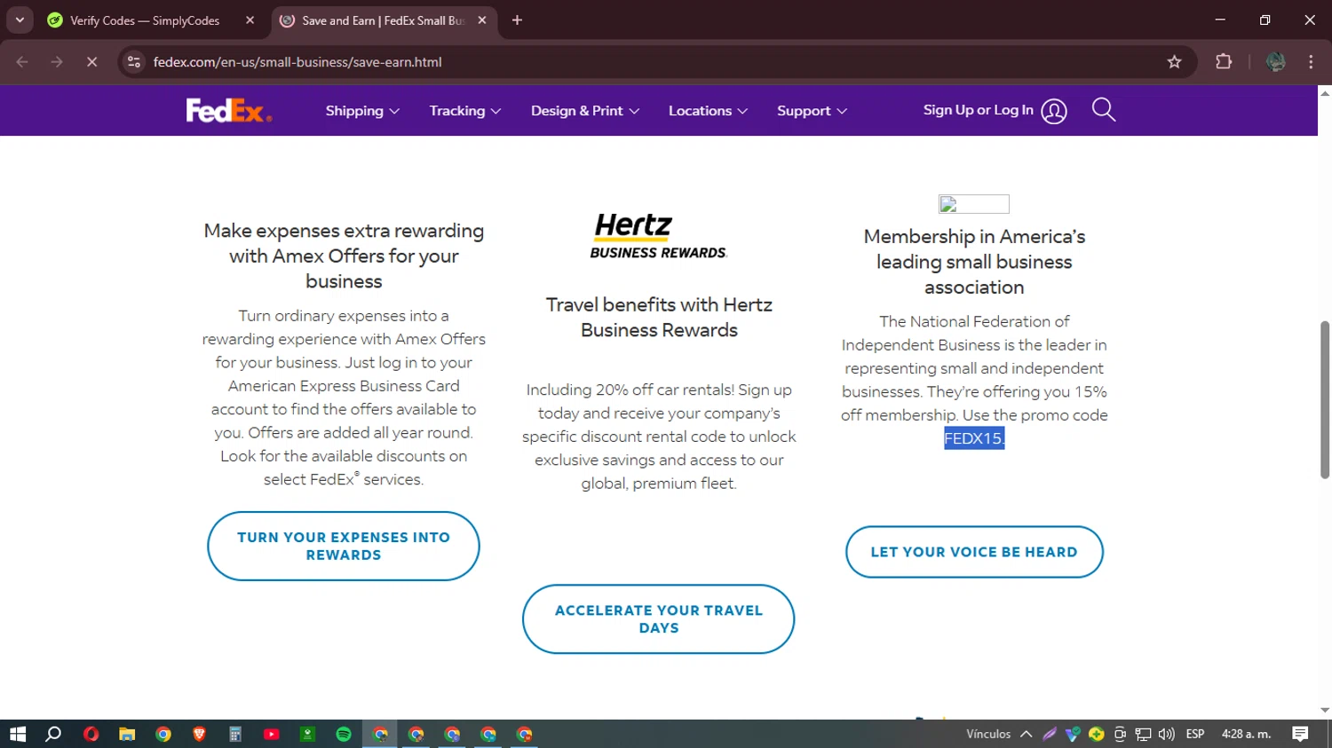Click the 4:28 a. m. clock
Viewport: 1332px width, 748px height.
pyautogui.click(x=1247, y=734)
